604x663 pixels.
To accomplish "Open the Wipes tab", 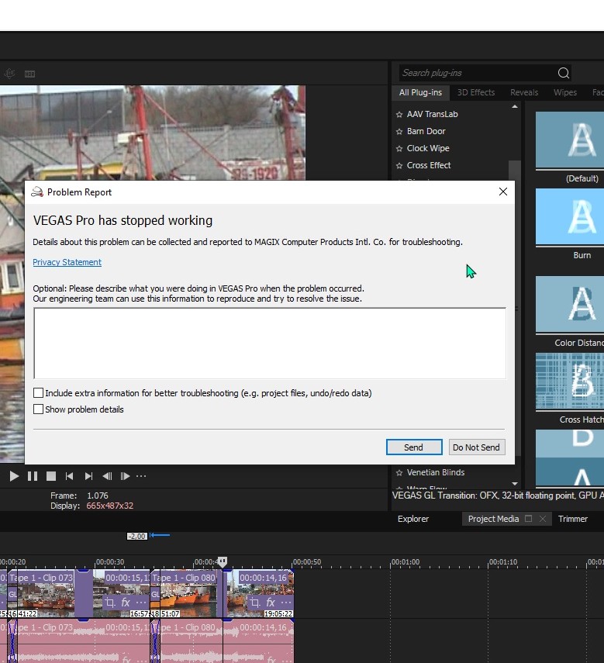I will [565, 92].
